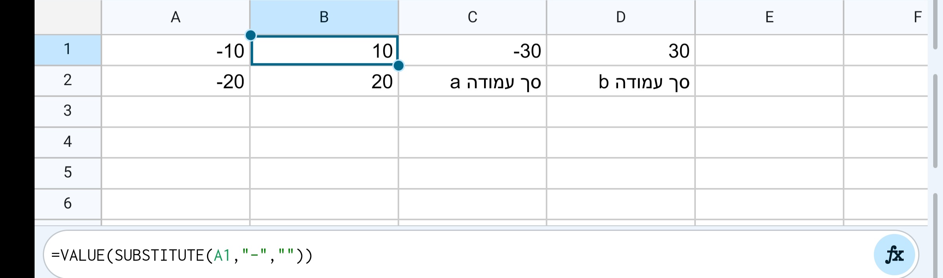Select cell D1 containing 30

(x=620, y=50)
